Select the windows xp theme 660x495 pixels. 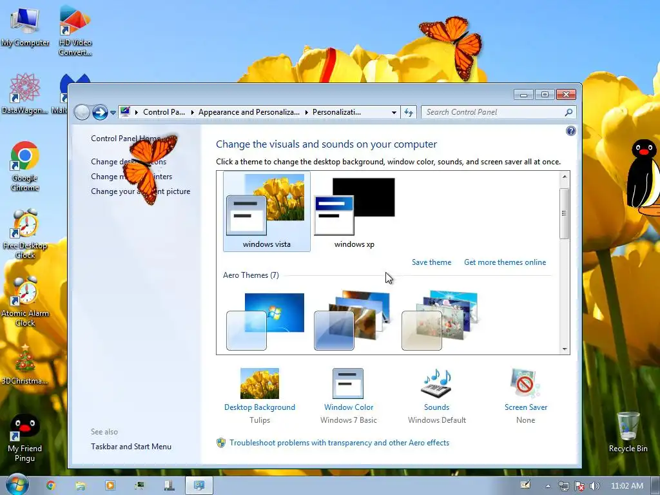coord(354,211)
